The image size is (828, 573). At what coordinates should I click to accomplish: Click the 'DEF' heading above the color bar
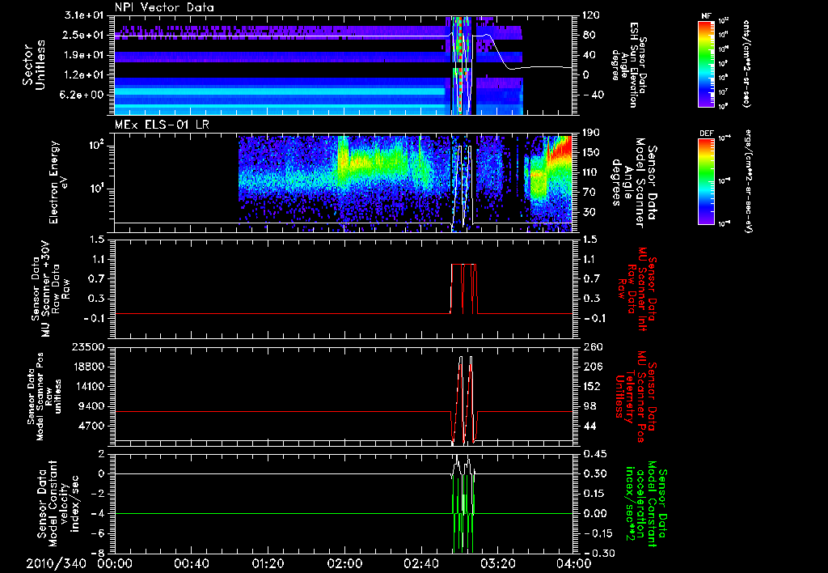coord(706,134)
